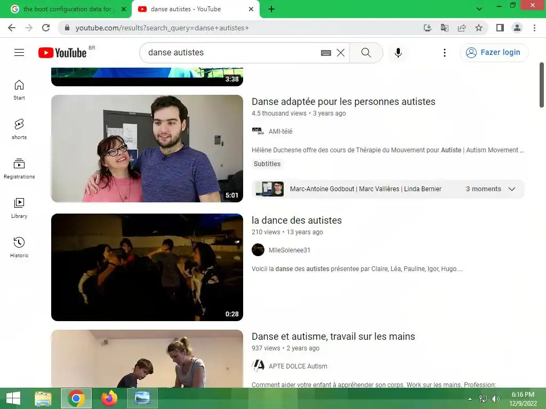The height and width of the screenshot is (409, 546).
Task: Open Registrations in the sidebar
Action: (x=19, y=168)
